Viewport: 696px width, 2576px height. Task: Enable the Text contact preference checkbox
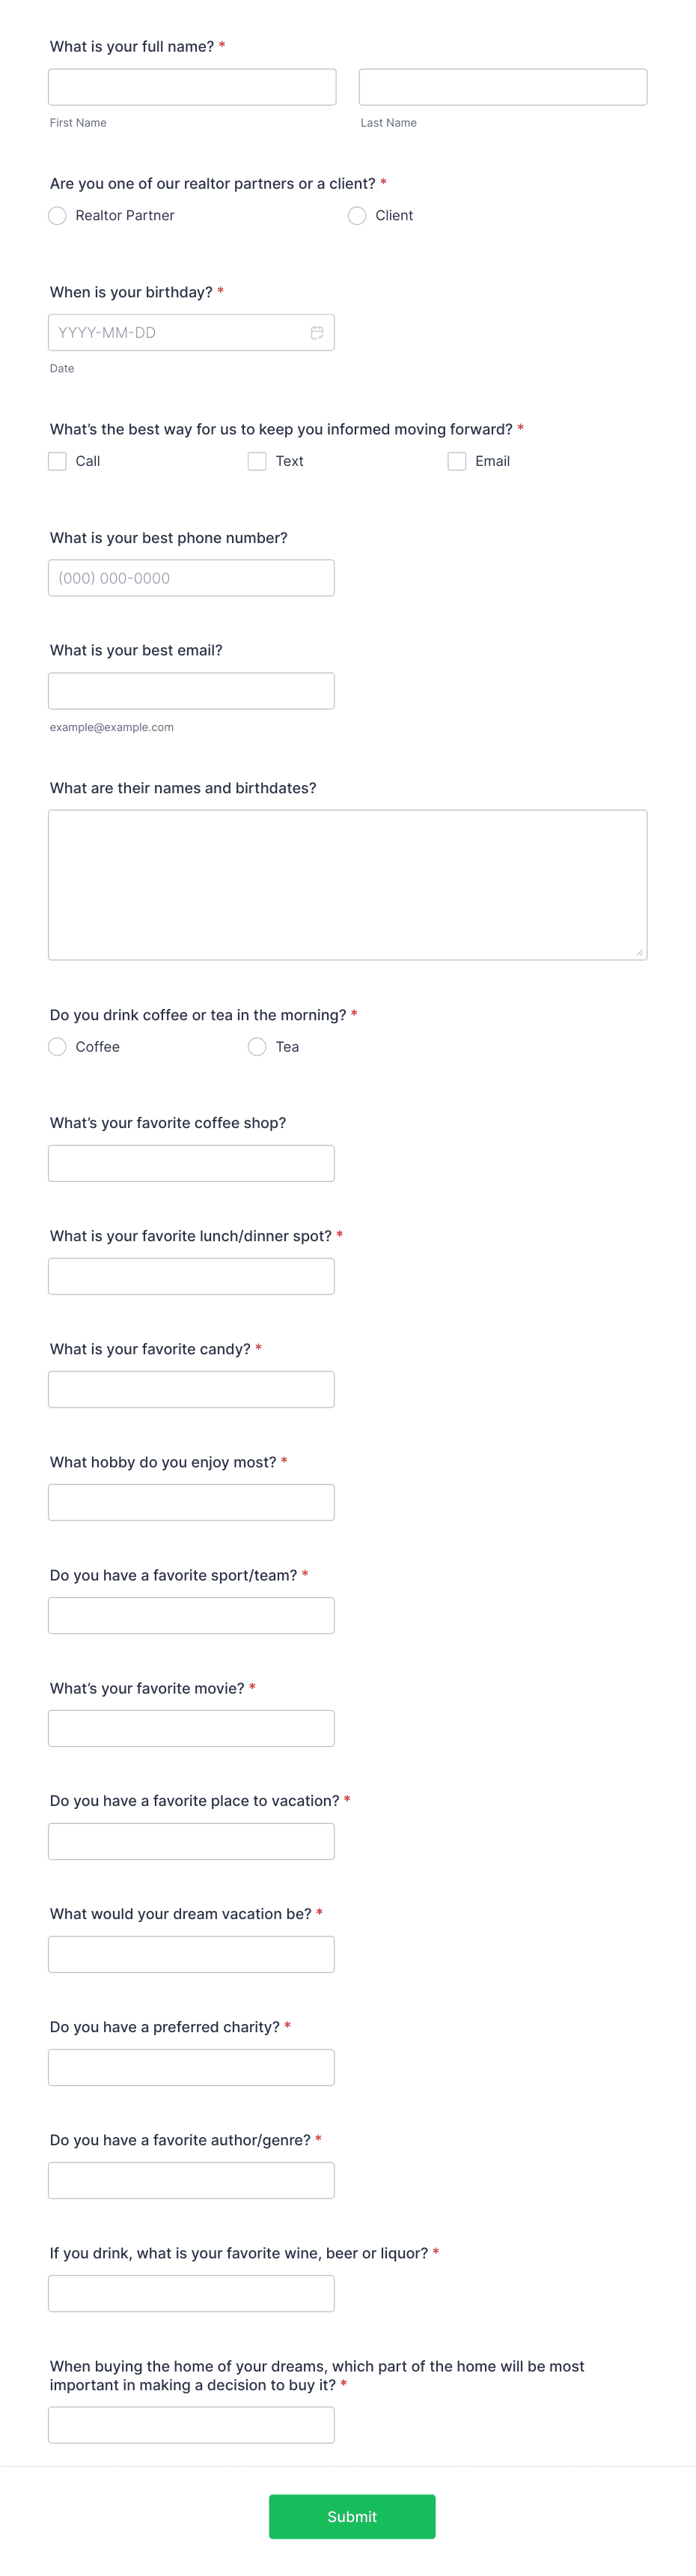click(257, 461)
